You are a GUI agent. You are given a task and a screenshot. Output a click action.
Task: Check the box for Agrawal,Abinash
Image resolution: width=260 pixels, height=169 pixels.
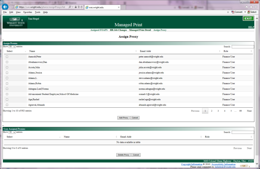click(7, 105)
